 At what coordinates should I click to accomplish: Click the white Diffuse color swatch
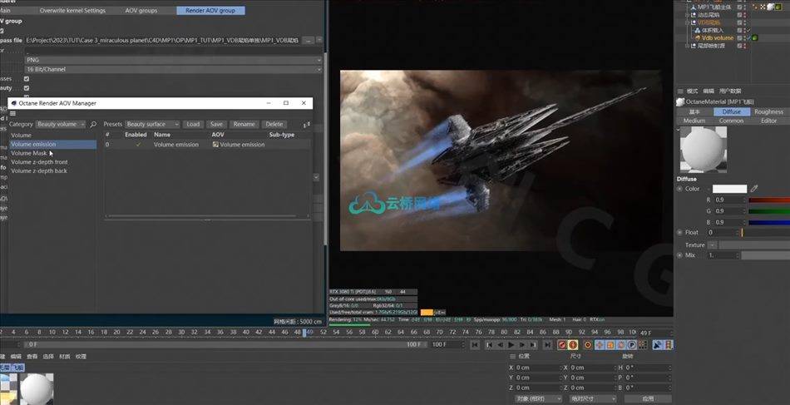(729, 189)
